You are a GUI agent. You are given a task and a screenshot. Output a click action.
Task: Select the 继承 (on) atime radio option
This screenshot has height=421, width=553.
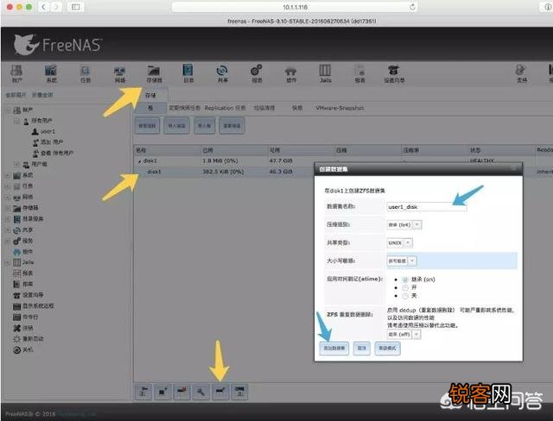pos(405,280)
